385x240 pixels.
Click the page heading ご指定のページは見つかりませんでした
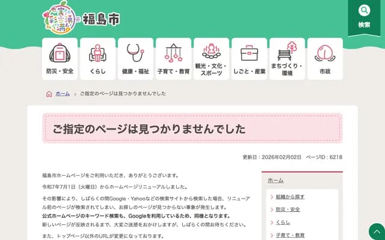tap(149, 129)
